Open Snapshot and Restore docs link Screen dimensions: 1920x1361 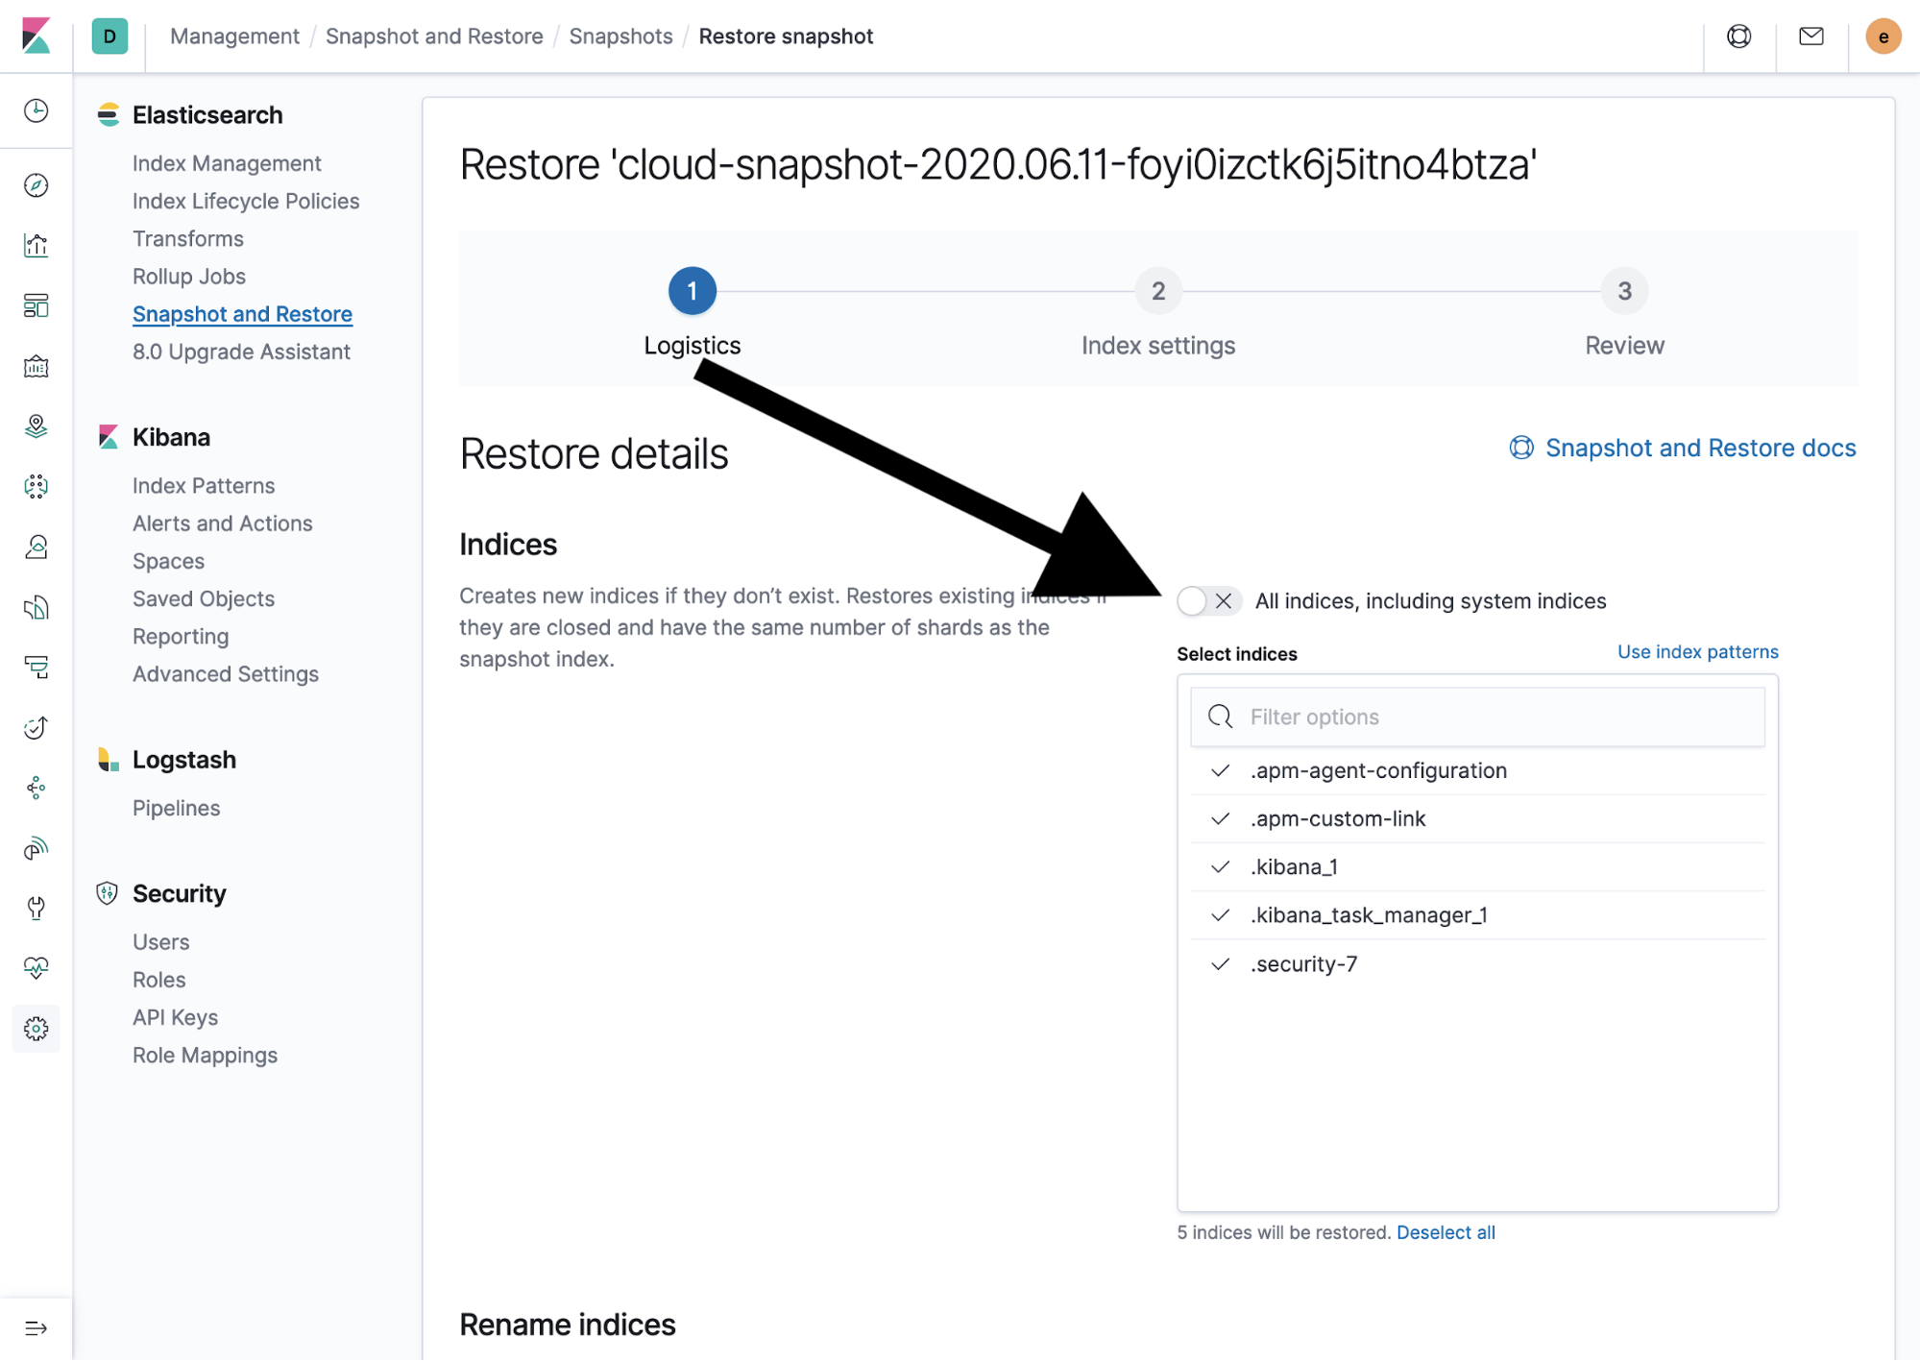coord(1683,449)
